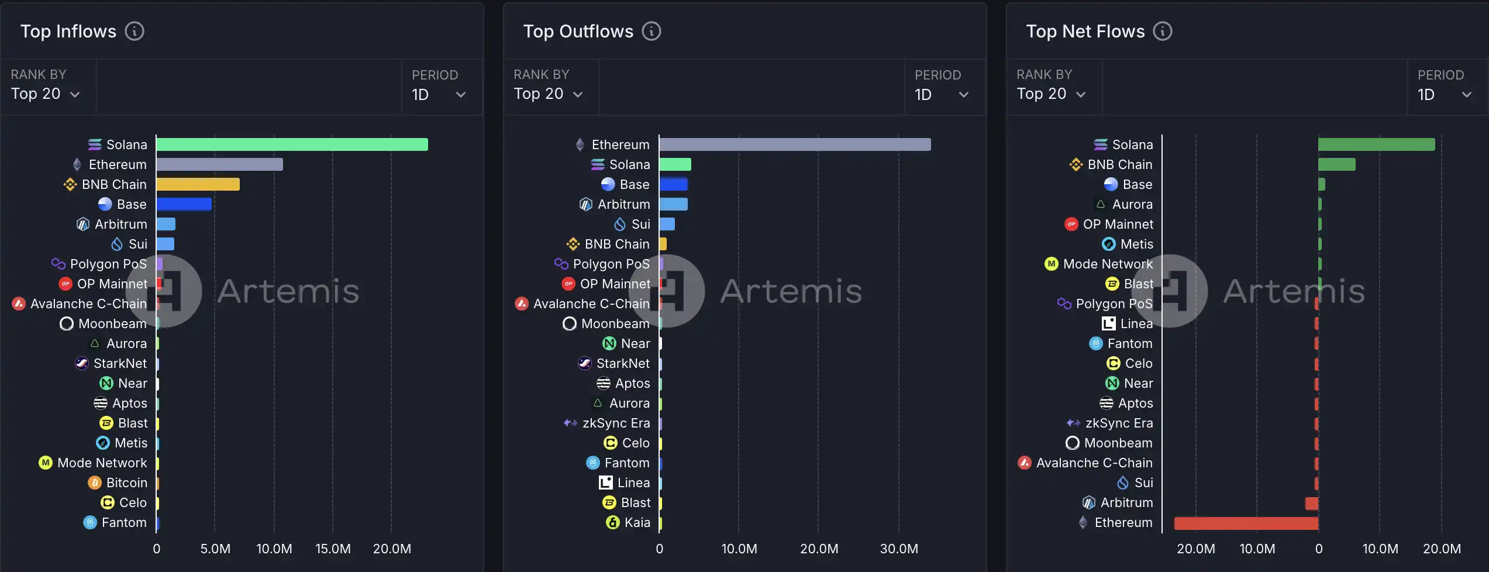Click the Top Inflows info icon
The image size is (1489, 572).
[x=135, y=32]
